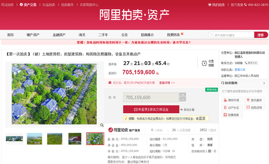Select the 律师尽调 service
This screenshot has height=164, width=269.
(x=232, y=100)
